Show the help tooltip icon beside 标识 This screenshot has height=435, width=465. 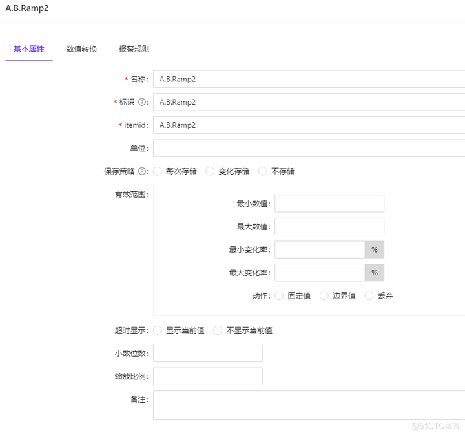142,102
